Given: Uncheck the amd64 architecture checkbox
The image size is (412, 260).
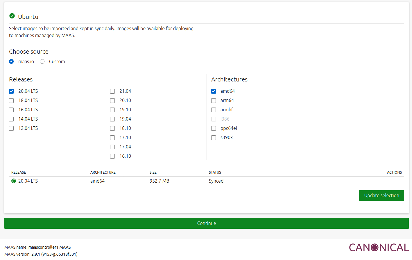Looking at the screenshot, I should click(214, 91).
